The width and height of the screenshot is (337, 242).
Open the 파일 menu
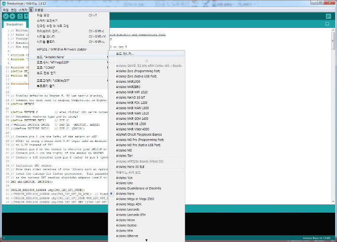(x=6, y=10)
